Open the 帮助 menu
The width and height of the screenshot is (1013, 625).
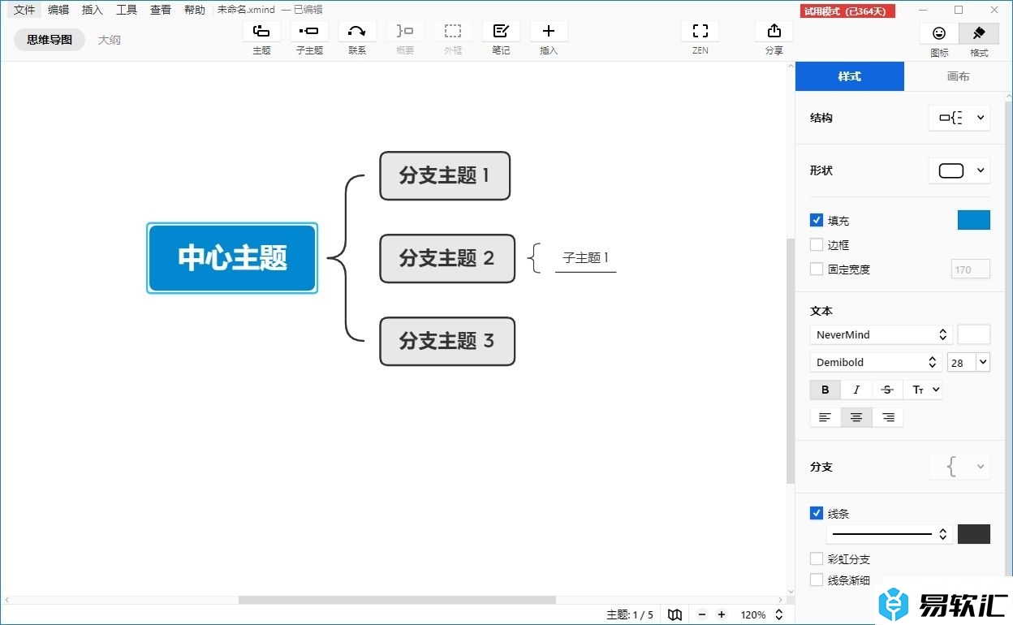click(195, 10)
